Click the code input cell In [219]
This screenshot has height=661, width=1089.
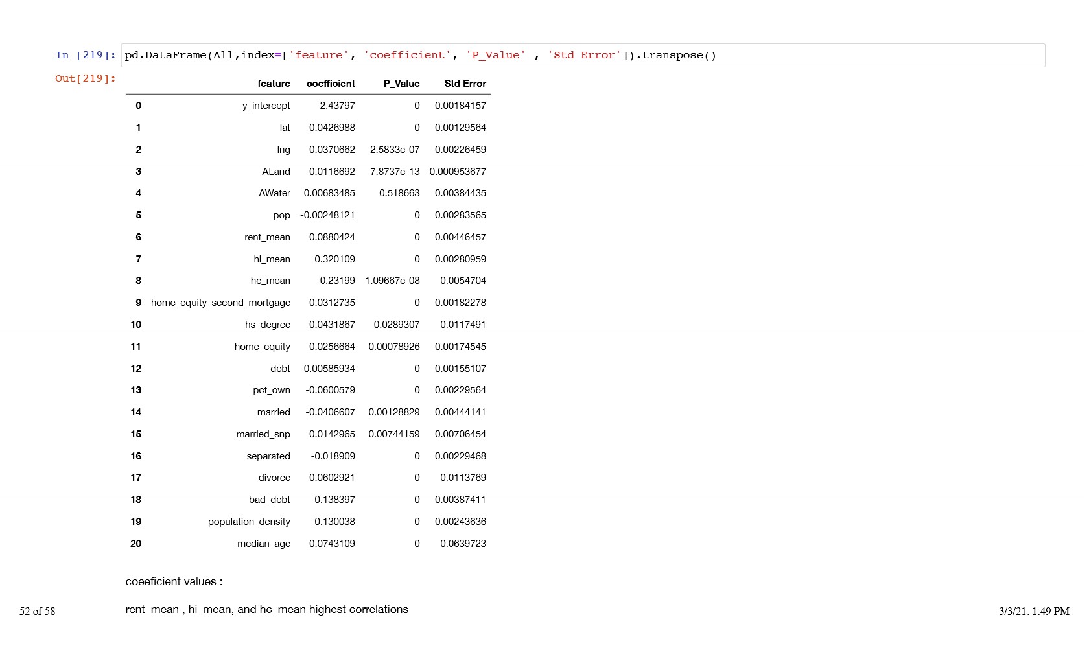[x=582, y=55]
